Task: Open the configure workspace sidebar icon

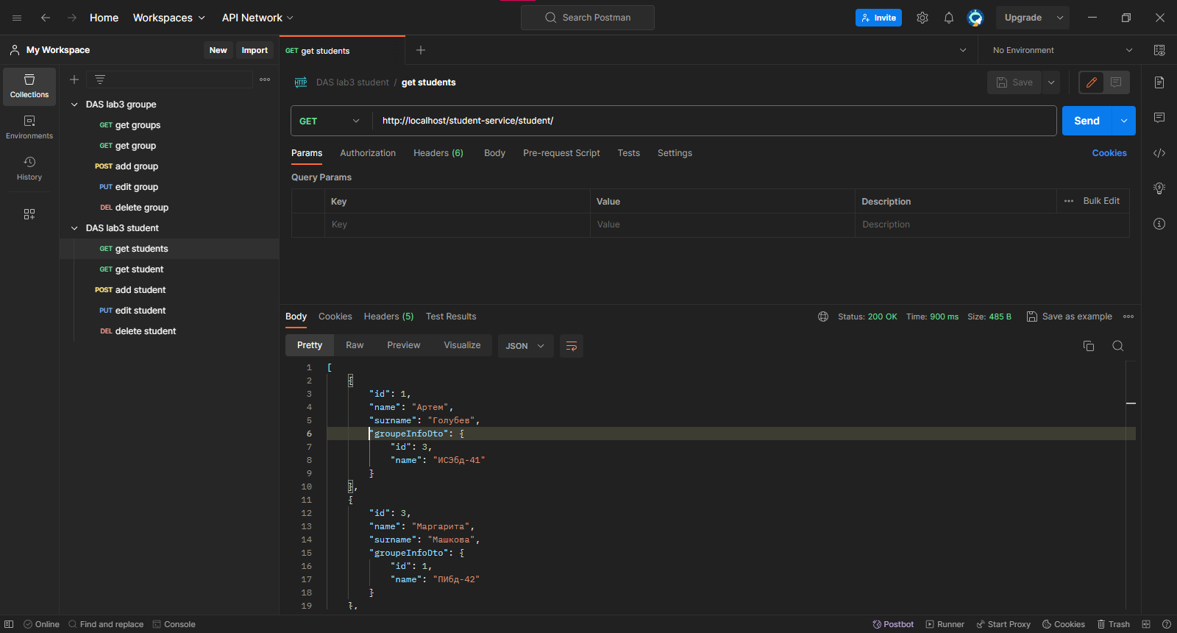Action: coord(29,214)
